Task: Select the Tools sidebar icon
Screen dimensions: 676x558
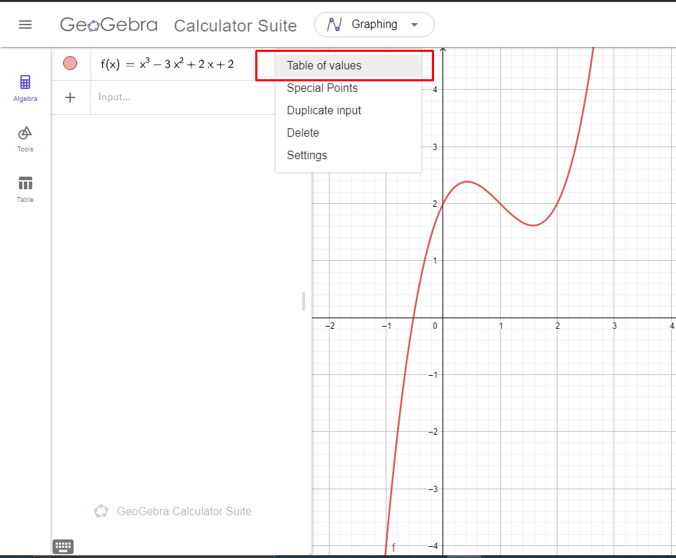Action: pos(25,137)
